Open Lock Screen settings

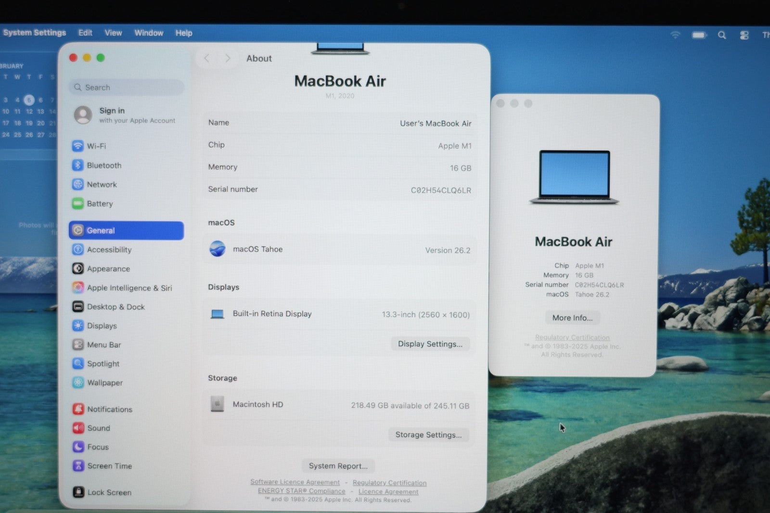[109, 492]
